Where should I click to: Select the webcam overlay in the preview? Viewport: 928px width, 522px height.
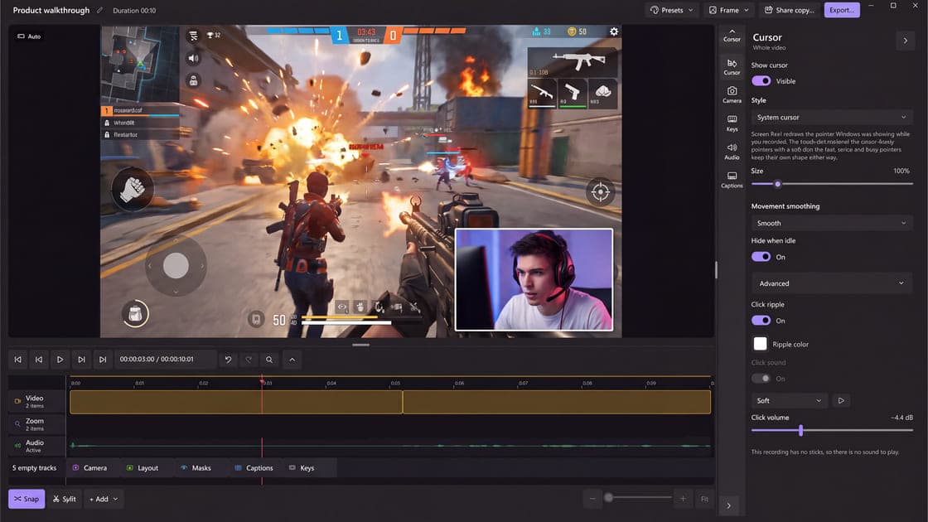(534, 279)
